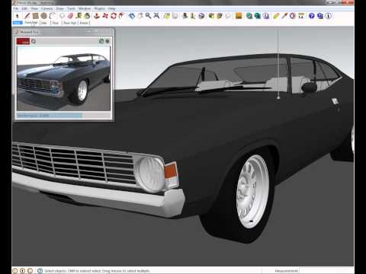
Task: Click the red stop button in render panel
Action: [23, 41]
